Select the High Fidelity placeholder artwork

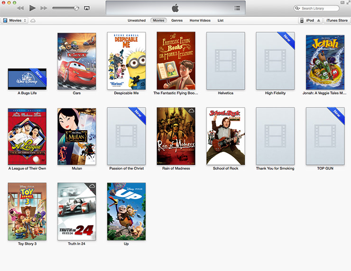[275, 61]
